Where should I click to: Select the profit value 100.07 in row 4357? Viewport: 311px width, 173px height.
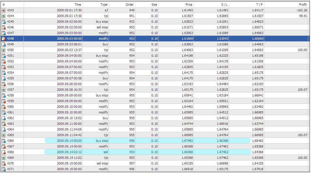click(x=302, y=90)
